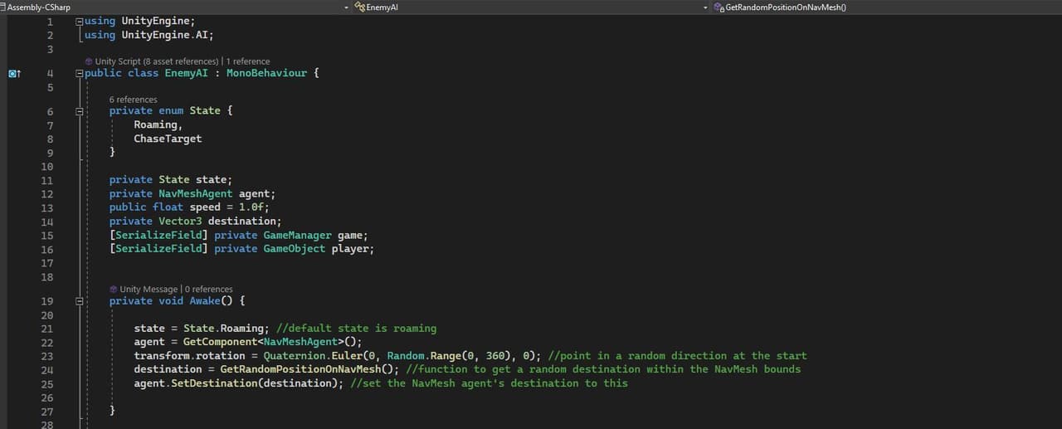Collapse the EnemyAI class block at line 4
Image resolution: width=1062 pixels, height=429 pixels.
[80, 74]
